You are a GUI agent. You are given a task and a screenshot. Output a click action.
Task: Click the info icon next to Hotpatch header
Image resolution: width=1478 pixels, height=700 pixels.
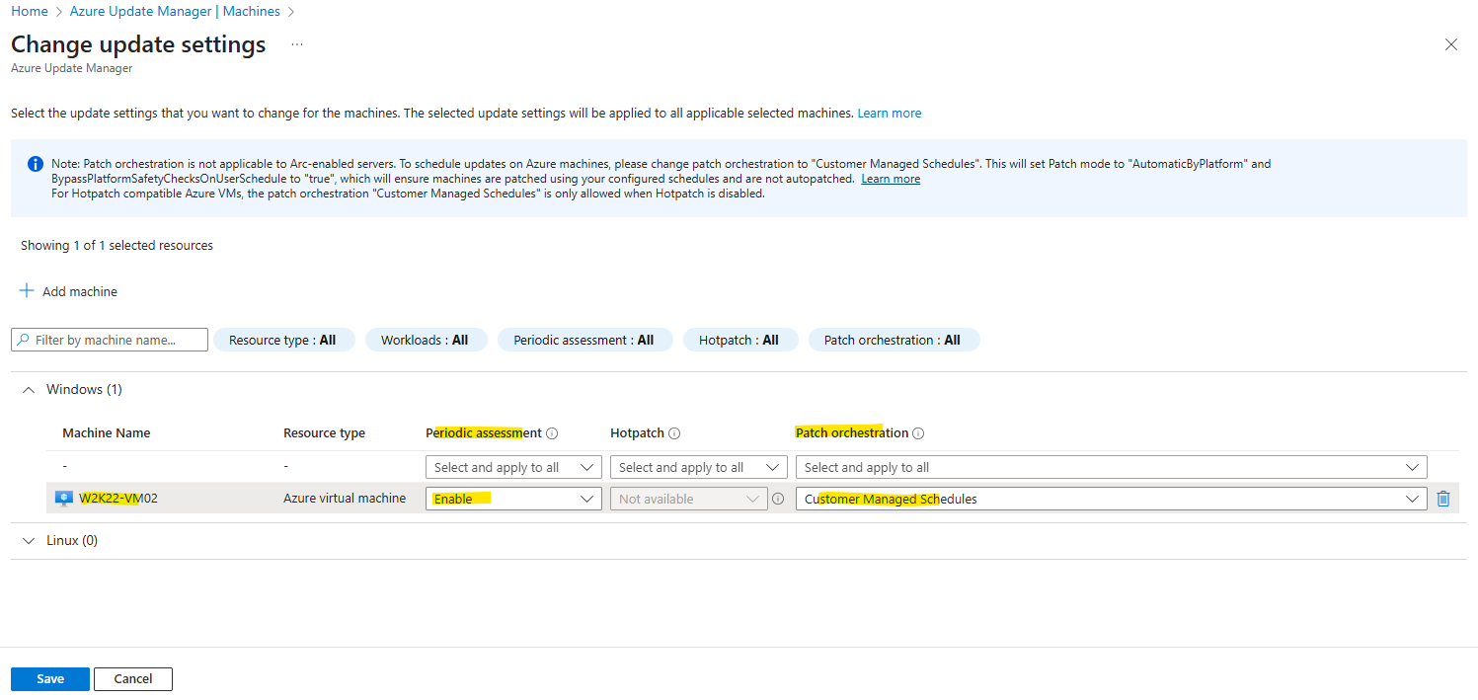tap(674, 433)
